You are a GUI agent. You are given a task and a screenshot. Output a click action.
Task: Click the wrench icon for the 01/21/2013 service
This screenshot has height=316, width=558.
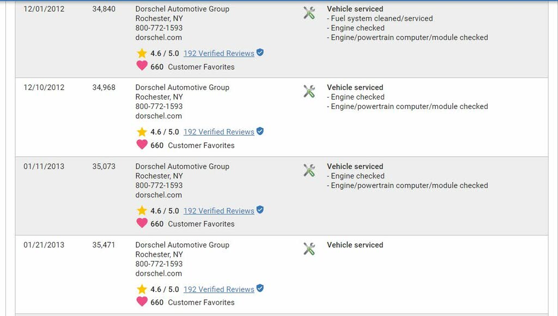coord(309,249)
